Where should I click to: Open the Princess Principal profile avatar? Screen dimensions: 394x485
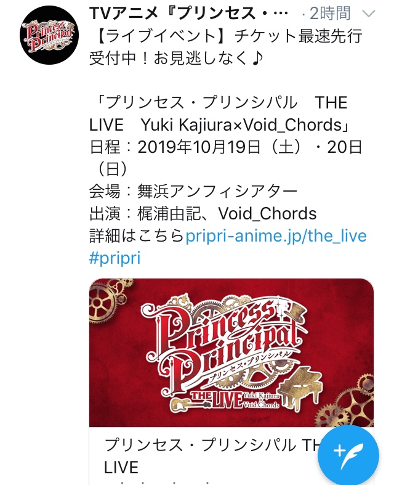click(49, 35)
